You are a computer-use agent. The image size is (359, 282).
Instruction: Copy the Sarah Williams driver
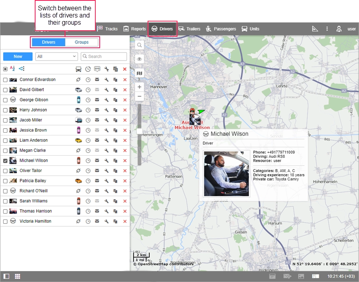(x=116, y=201)
